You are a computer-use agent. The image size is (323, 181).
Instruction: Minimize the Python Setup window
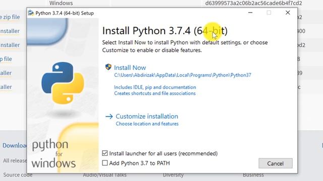point(250,13)
